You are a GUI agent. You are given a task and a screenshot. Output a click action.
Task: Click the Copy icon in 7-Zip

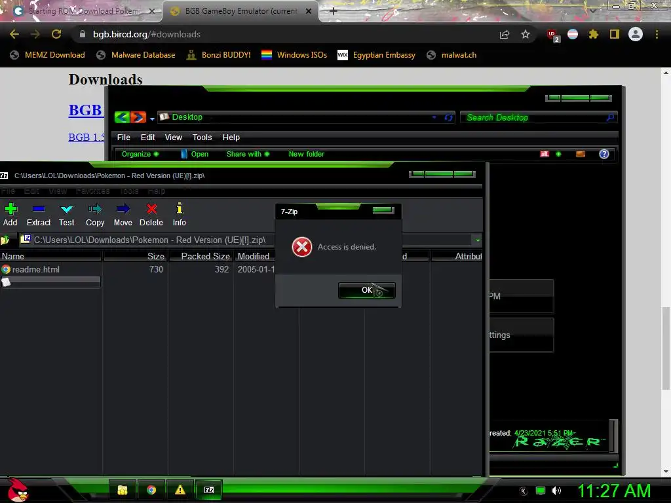pos(95,215)
